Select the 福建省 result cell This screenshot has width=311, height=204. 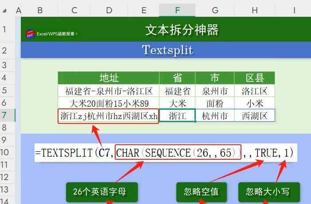point(177,91)
